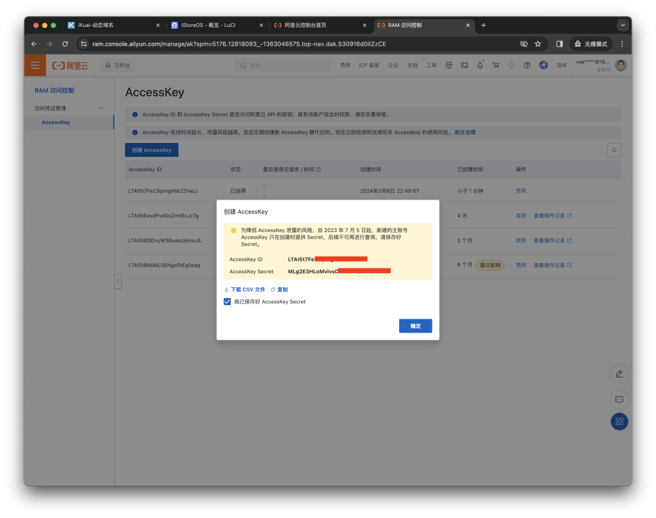Click the address bar URL

click(x=239, y=44)
